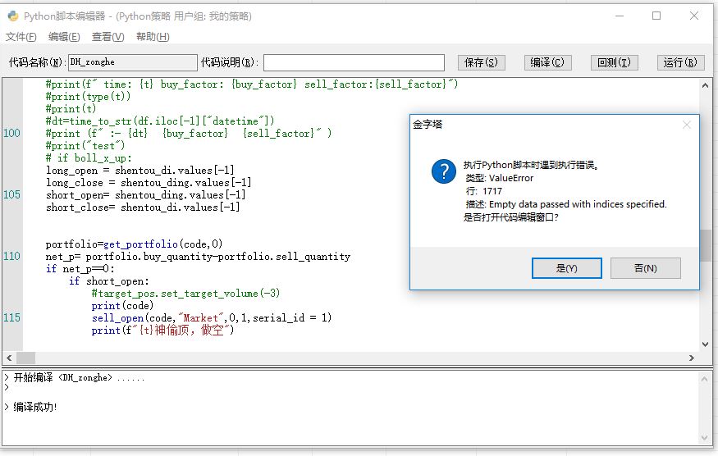
Task: Click line number 105 in the gutter
Action: (12, 194)
